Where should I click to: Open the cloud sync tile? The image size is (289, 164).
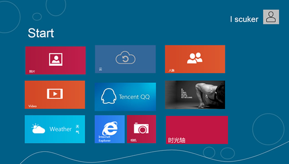tap(125, 59)
